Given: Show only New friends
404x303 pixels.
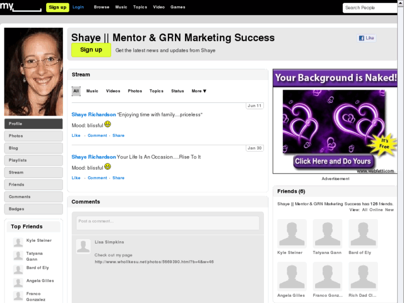Looking at the screenshot, I should coord(390,210).
